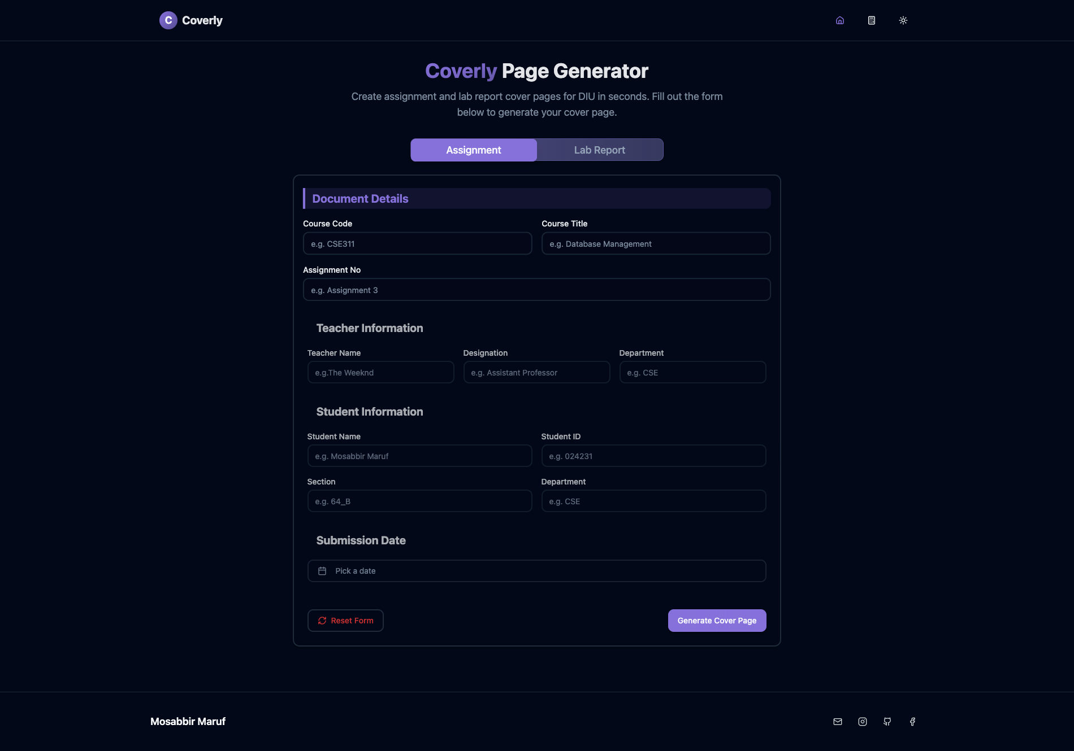
Task: Open the Instagram icon in the footer
Action: pos(862,721)
